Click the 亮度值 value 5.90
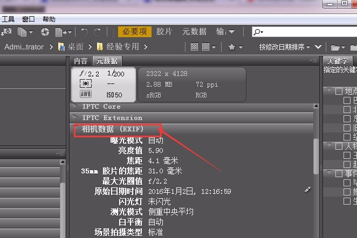This screenshot has width=357, height=238. tap(155, 150)
